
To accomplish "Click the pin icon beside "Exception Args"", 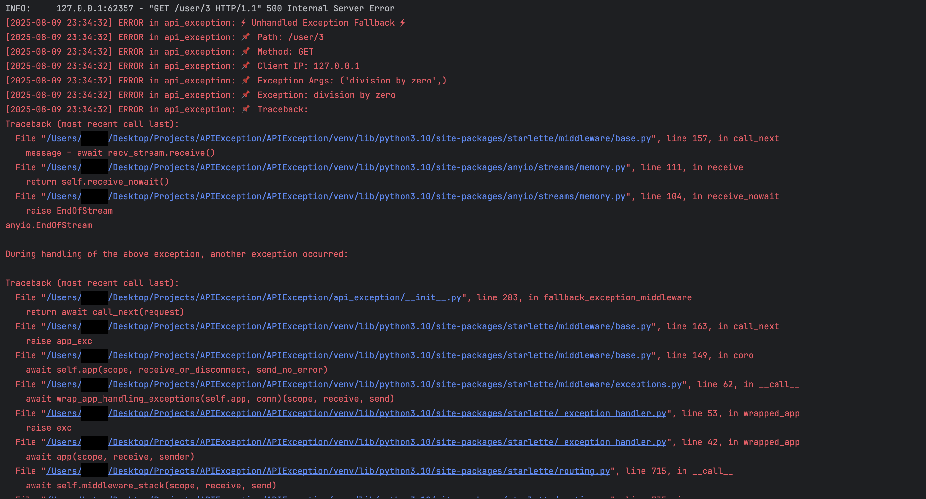I will [245, 80].
